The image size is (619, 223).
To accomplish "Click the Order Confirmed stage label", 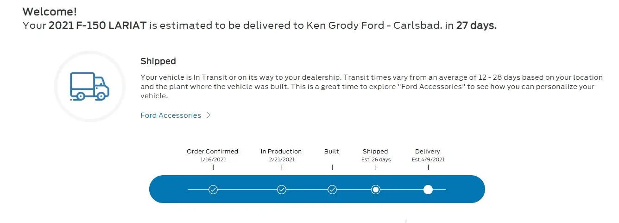I will pyautogui.click(x=212, y=151).
